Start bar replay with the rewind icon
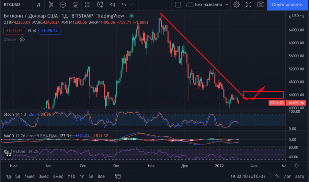This screenshot has height=182, width=309. coord(113,4)
